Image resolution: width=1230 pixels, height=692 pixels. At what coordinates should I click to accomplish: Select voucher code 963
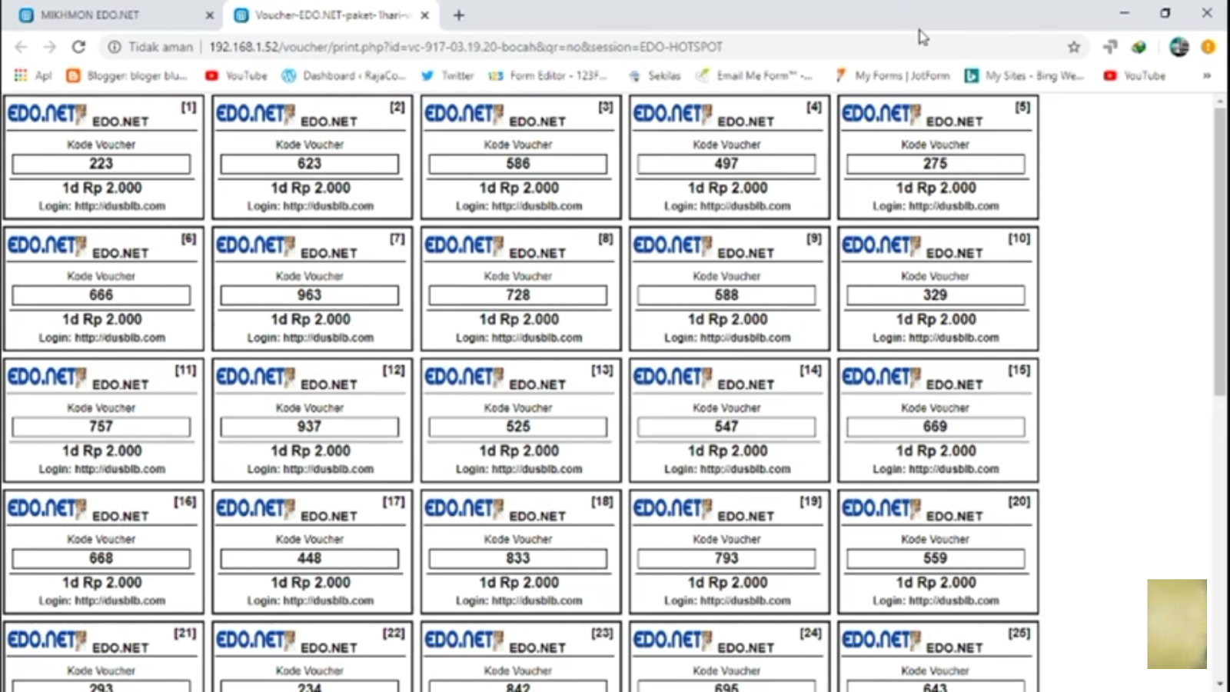click(x=310, y=295)
